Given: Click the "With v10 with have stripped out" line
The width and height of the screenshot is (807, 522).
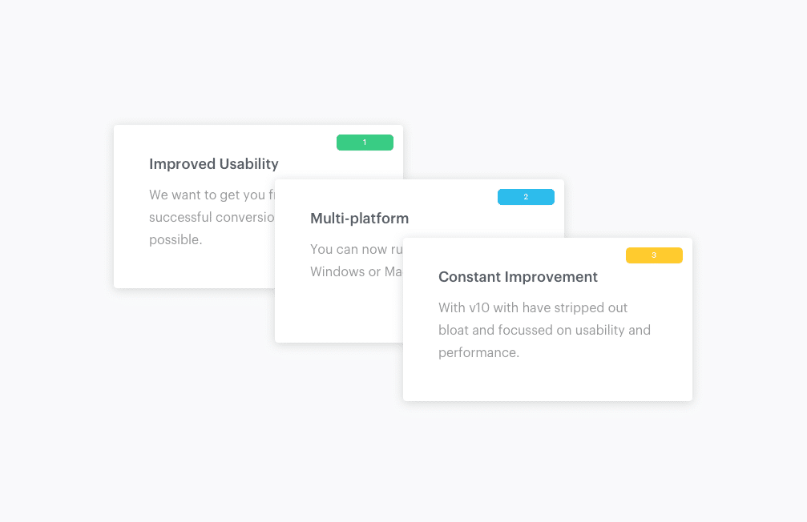Looking at the screenshot, I should [533, 307].
